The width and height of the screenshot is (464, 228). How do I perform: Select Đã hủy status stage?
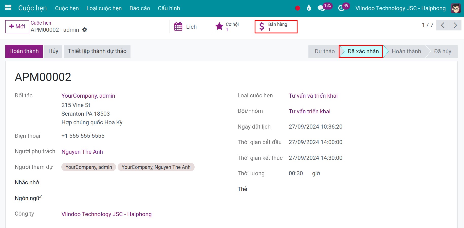[x=442, y=51]
